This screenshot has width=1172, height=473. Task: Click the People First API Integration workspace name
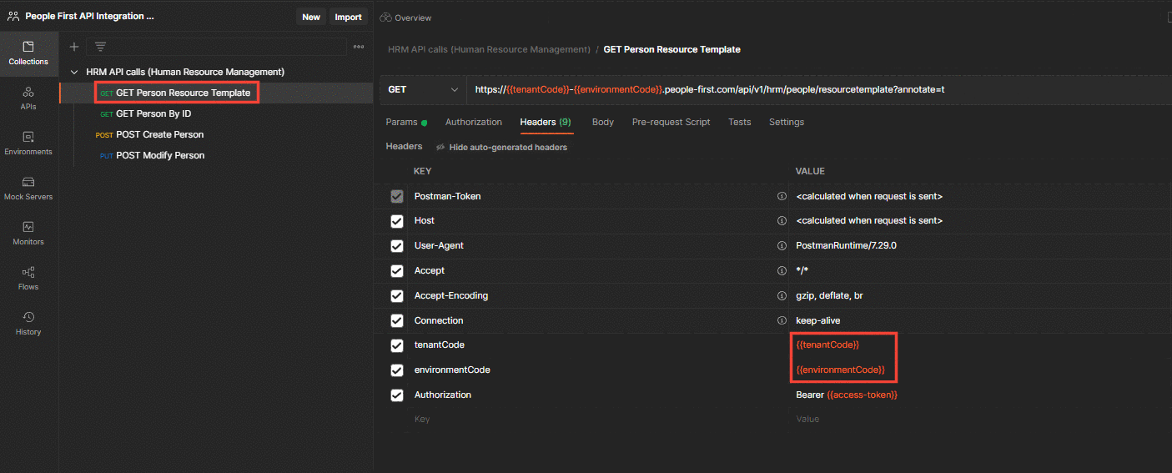[x=89, y=16]
